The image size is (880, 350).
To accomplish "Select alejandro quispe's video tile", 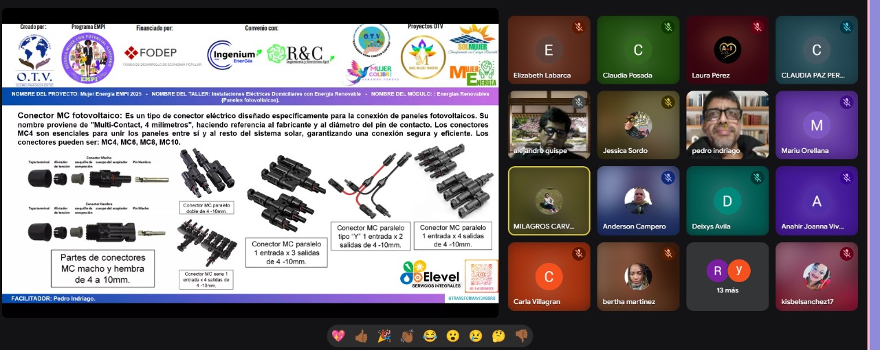I will (549, 124).
